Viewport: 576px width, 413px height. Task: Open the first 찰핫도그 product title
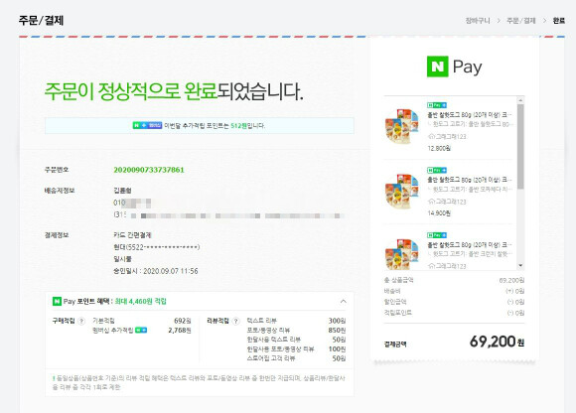(470, 115)
